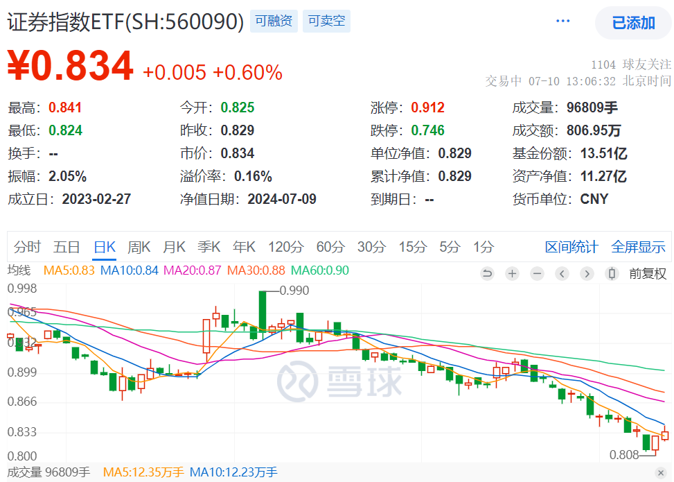This screenshot has height=482, width=674.
Task: Click the 已添加 added button
Action: click(632, 21)
